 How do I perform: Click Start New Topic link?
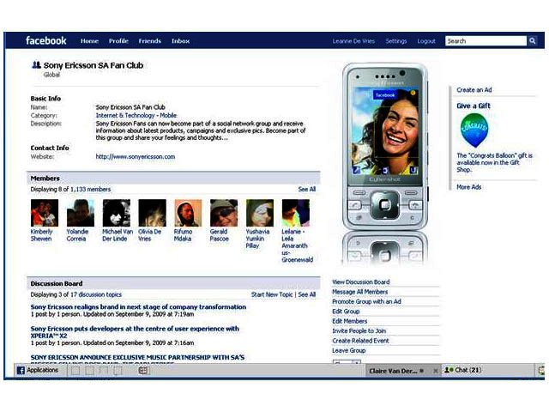[x=272, y=294]
